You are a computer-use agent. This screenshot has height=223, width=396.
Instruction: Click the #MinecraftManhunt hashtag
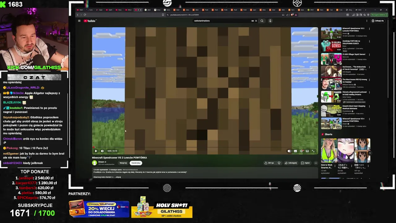pos(130,170)
